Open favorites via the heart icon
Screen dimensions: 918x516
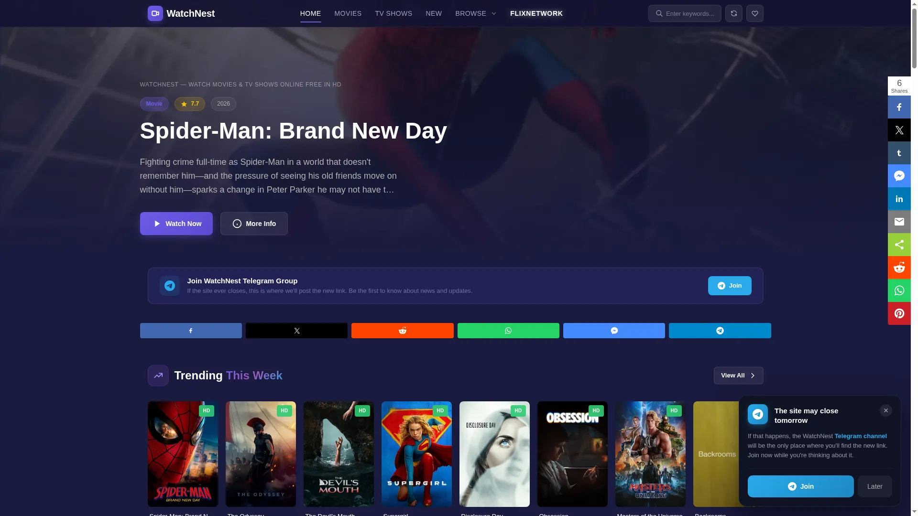[754, 13]
